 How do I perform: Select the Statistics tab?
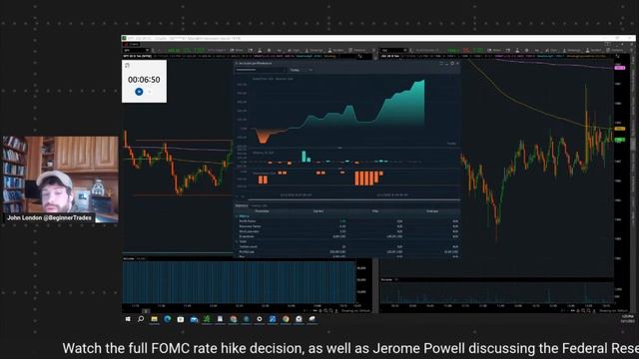click(242, 205)
